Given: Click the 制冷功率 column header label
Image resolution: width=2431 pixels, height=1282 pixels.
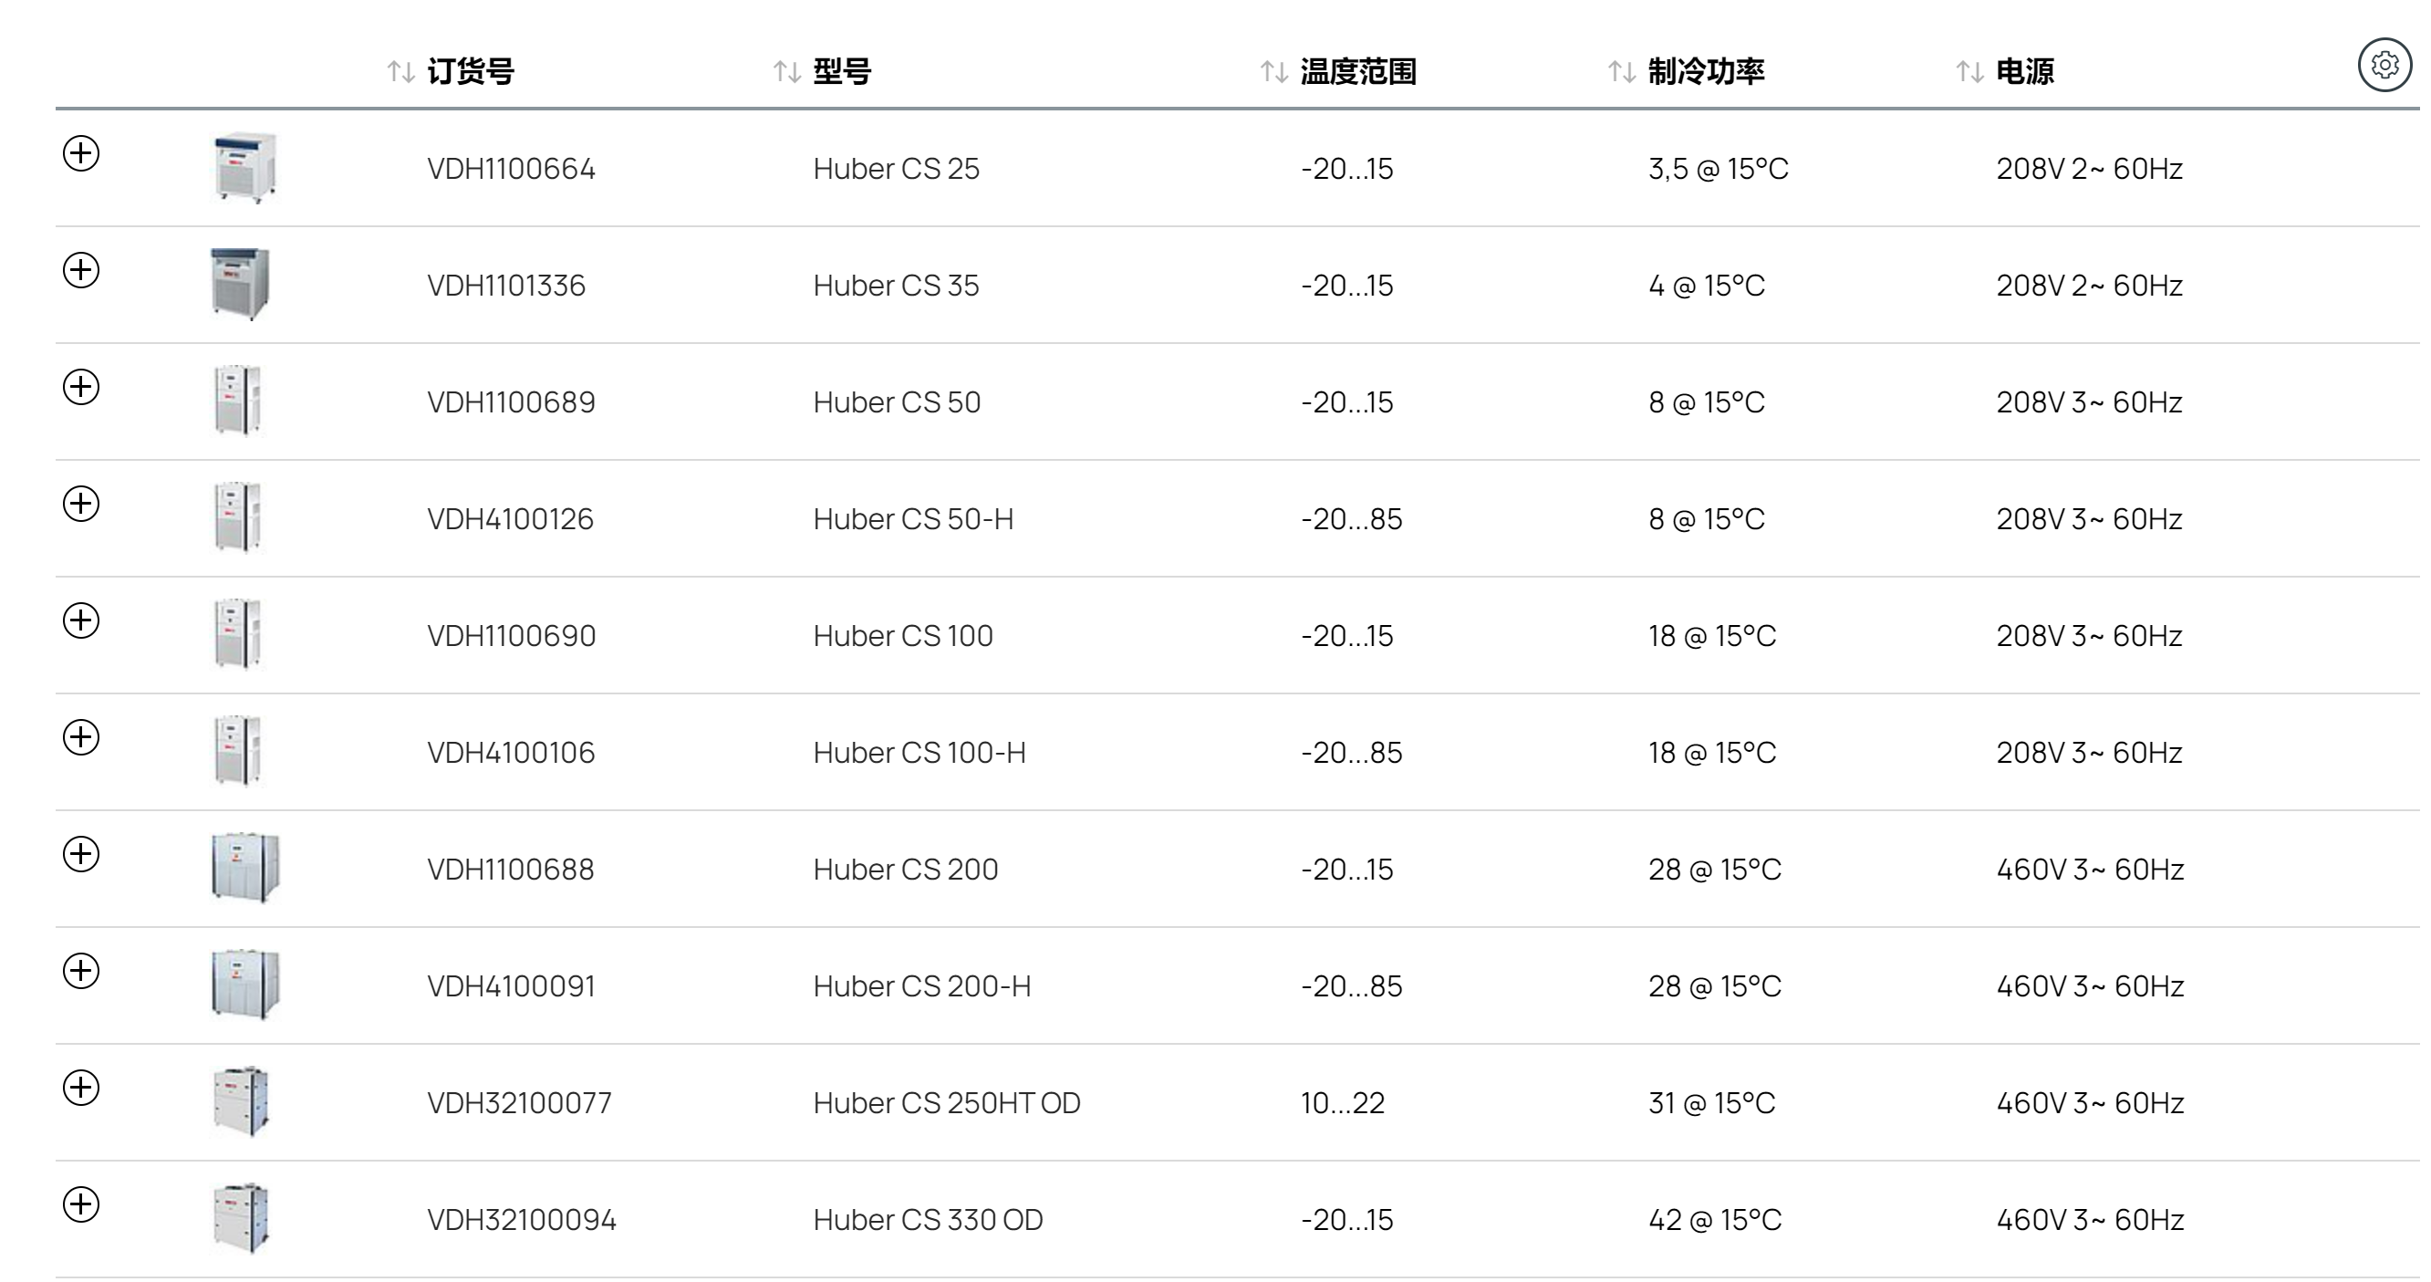Looking at the screenshot, I should (x=1706, y=72).
